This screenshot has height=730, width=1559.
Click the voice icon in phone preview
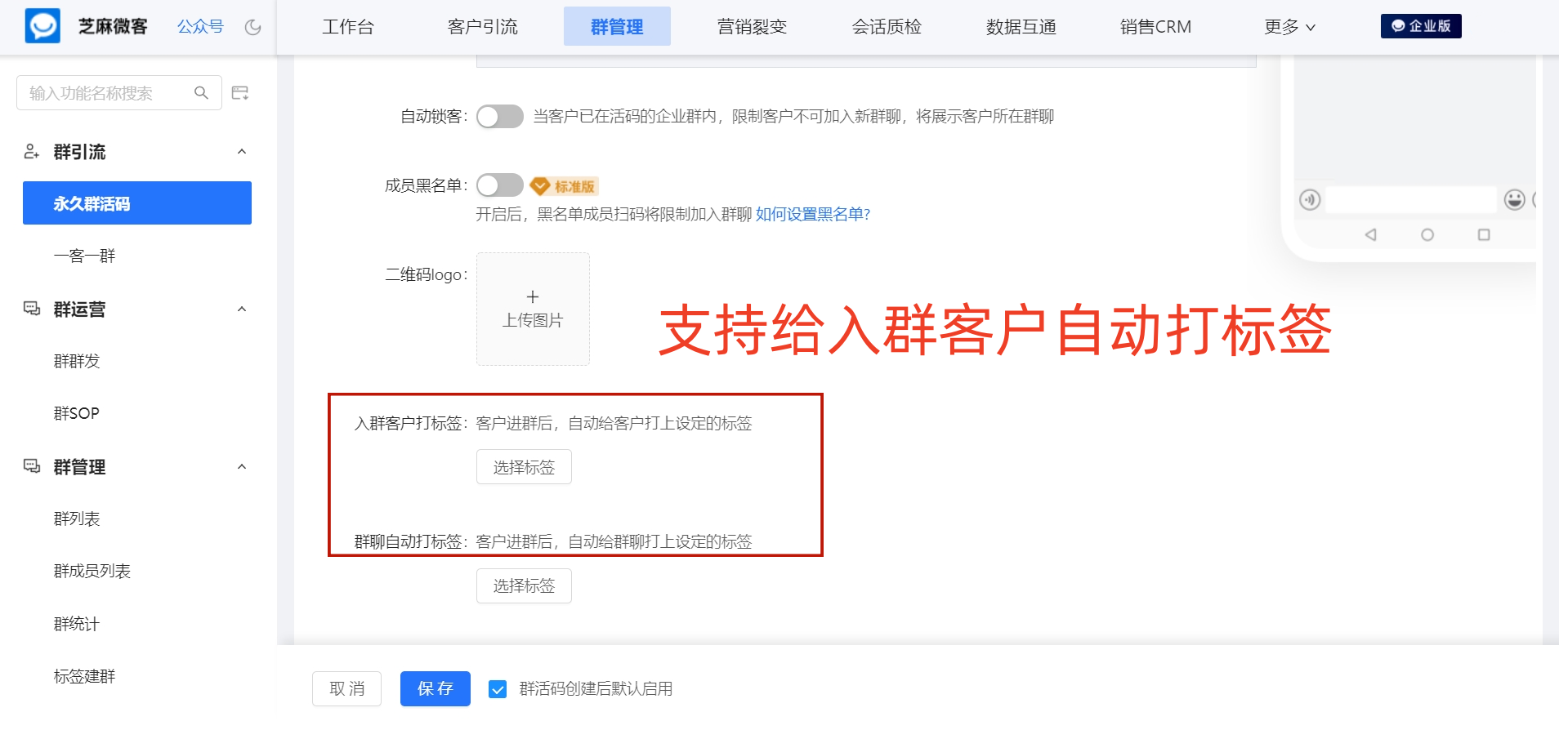coord(1310,199)
